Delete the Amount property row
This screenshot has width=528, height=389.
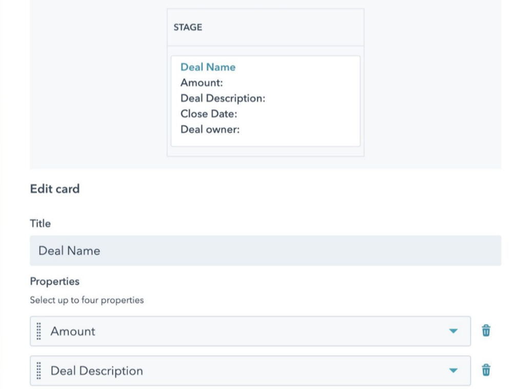pyautogui.click(x=486, y=331)
